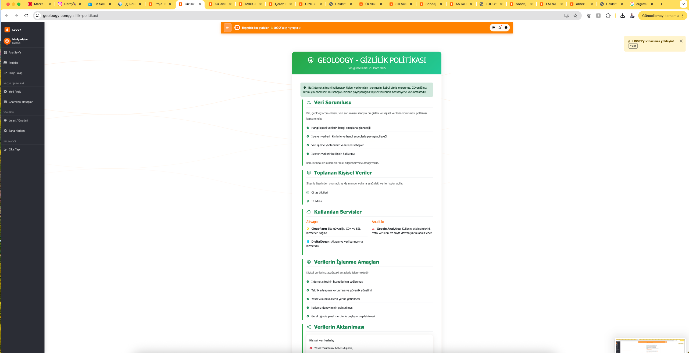Open the Chrome extensions puzzle icon
Screen dimensions: 689x353
(608, 16)
